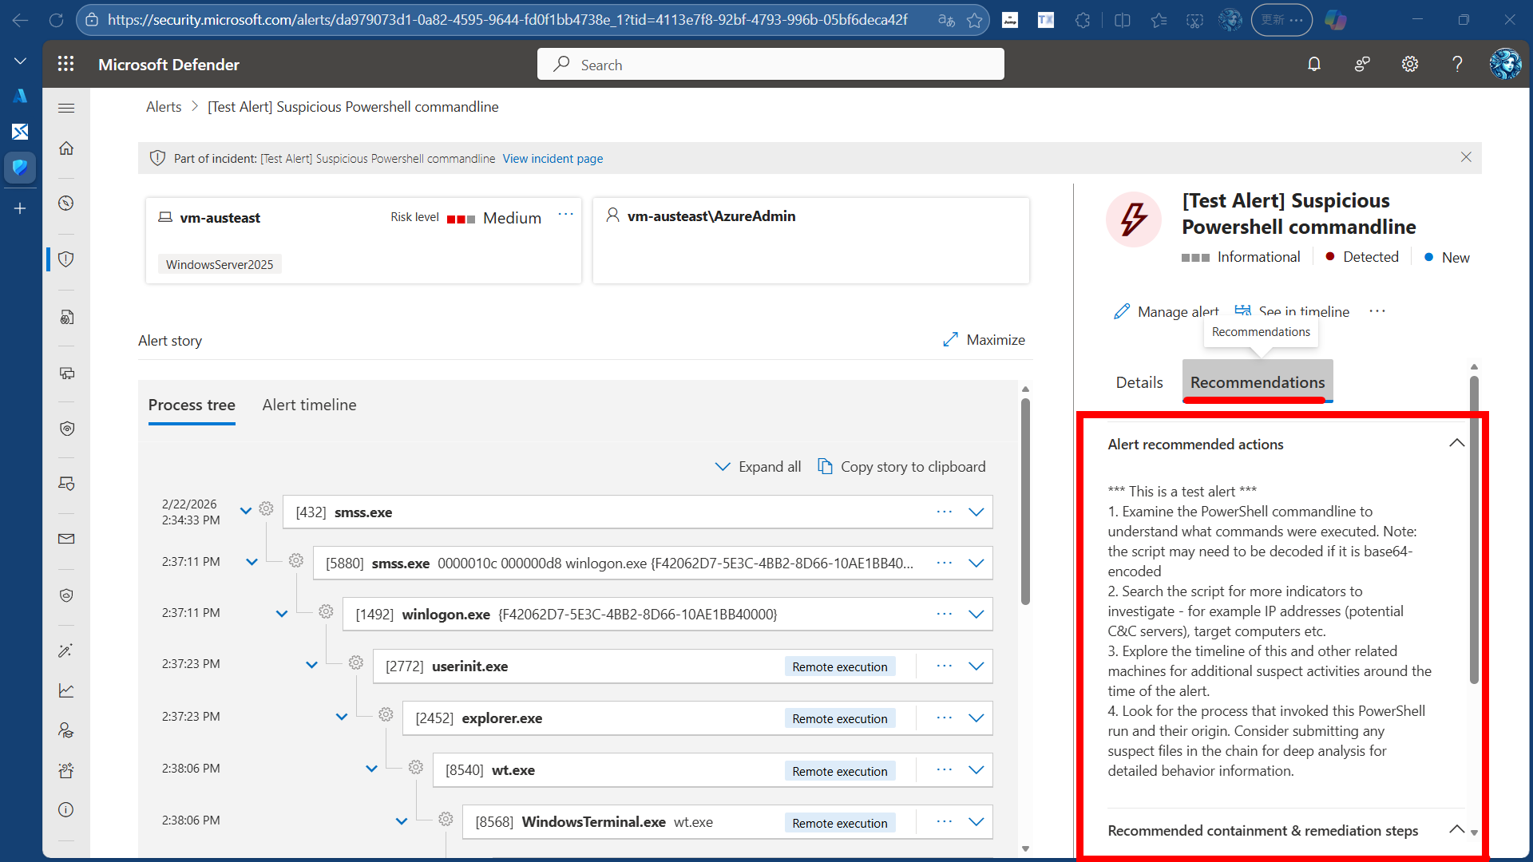Collapse the explorer.exe tree node chevron
Image resolution: width=1533 pixels, height=862 pixels.
click(x=342, y=717)
